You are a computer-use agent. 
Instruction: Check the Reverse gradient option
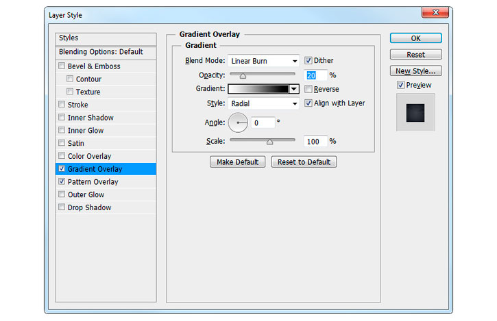tap(308, 89)
